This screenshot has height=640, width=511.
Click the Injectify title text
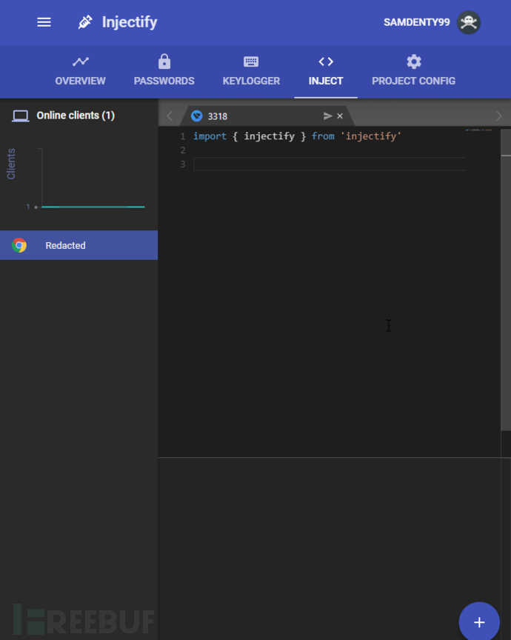point(130,22)
